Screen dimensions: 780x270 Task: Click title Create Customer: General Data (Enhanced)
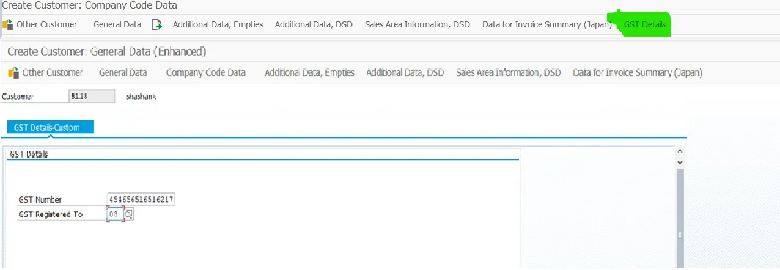pyautogui.click(x=107, y=51)
